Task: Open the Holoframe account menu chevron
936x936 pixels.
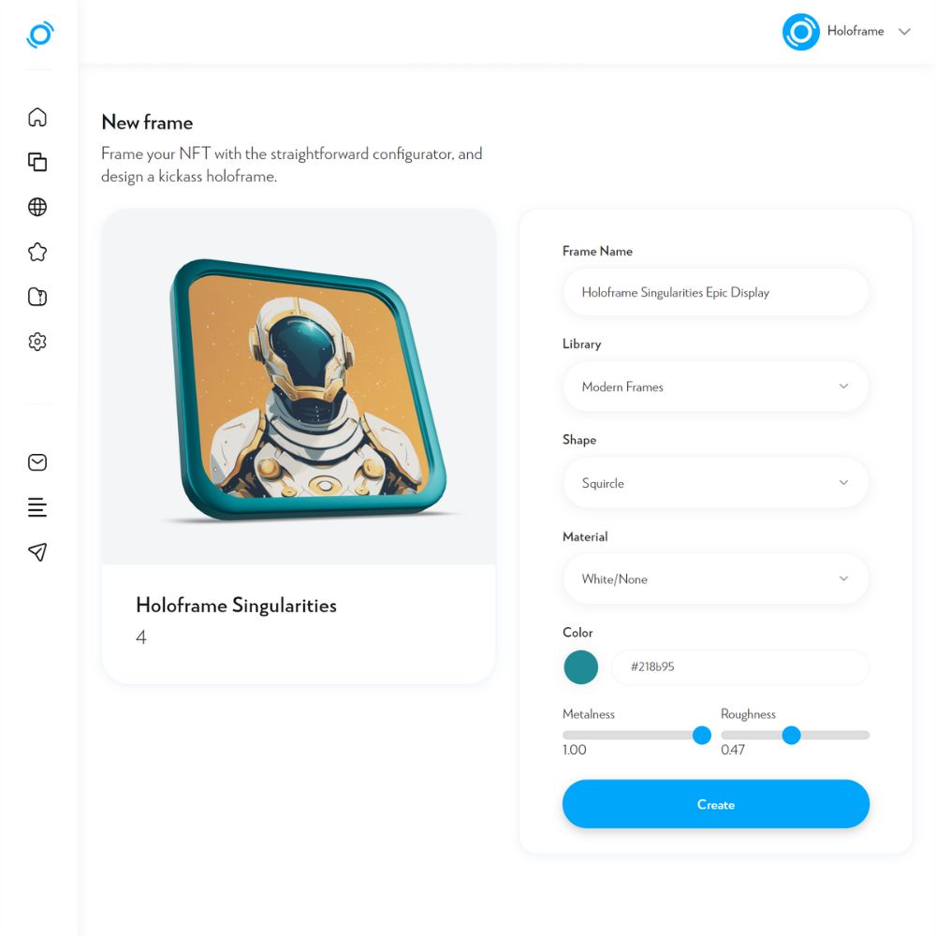Action: (904, 32)
